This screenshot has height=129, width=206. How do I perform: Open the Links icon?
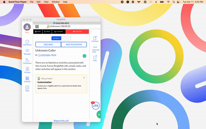point(95,58)
